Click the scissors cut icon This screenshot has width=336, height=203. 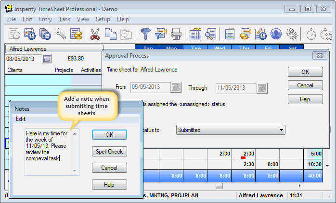pyautogui.click(x=95, y=34)
